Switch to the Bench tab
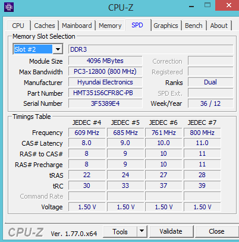The image size is (239, 242). coord(194,26)
